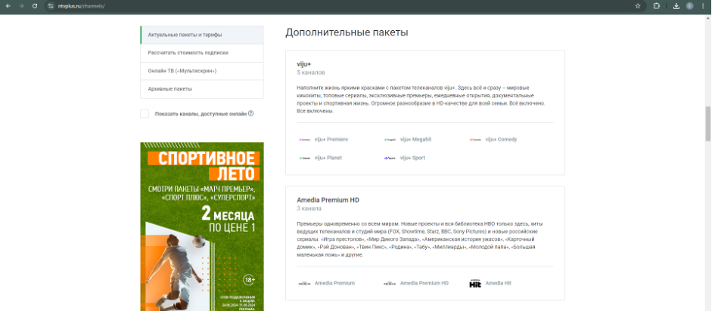Click 'Дополнительные пакеты' heading
This screenshot has width=712, height=311.
347,32
